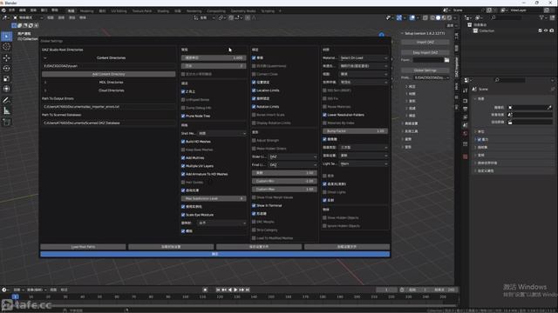This screenshot has width=558, height=313.
Task: Toggle the Location Limits checkbox
Action: tap(254, 90)
